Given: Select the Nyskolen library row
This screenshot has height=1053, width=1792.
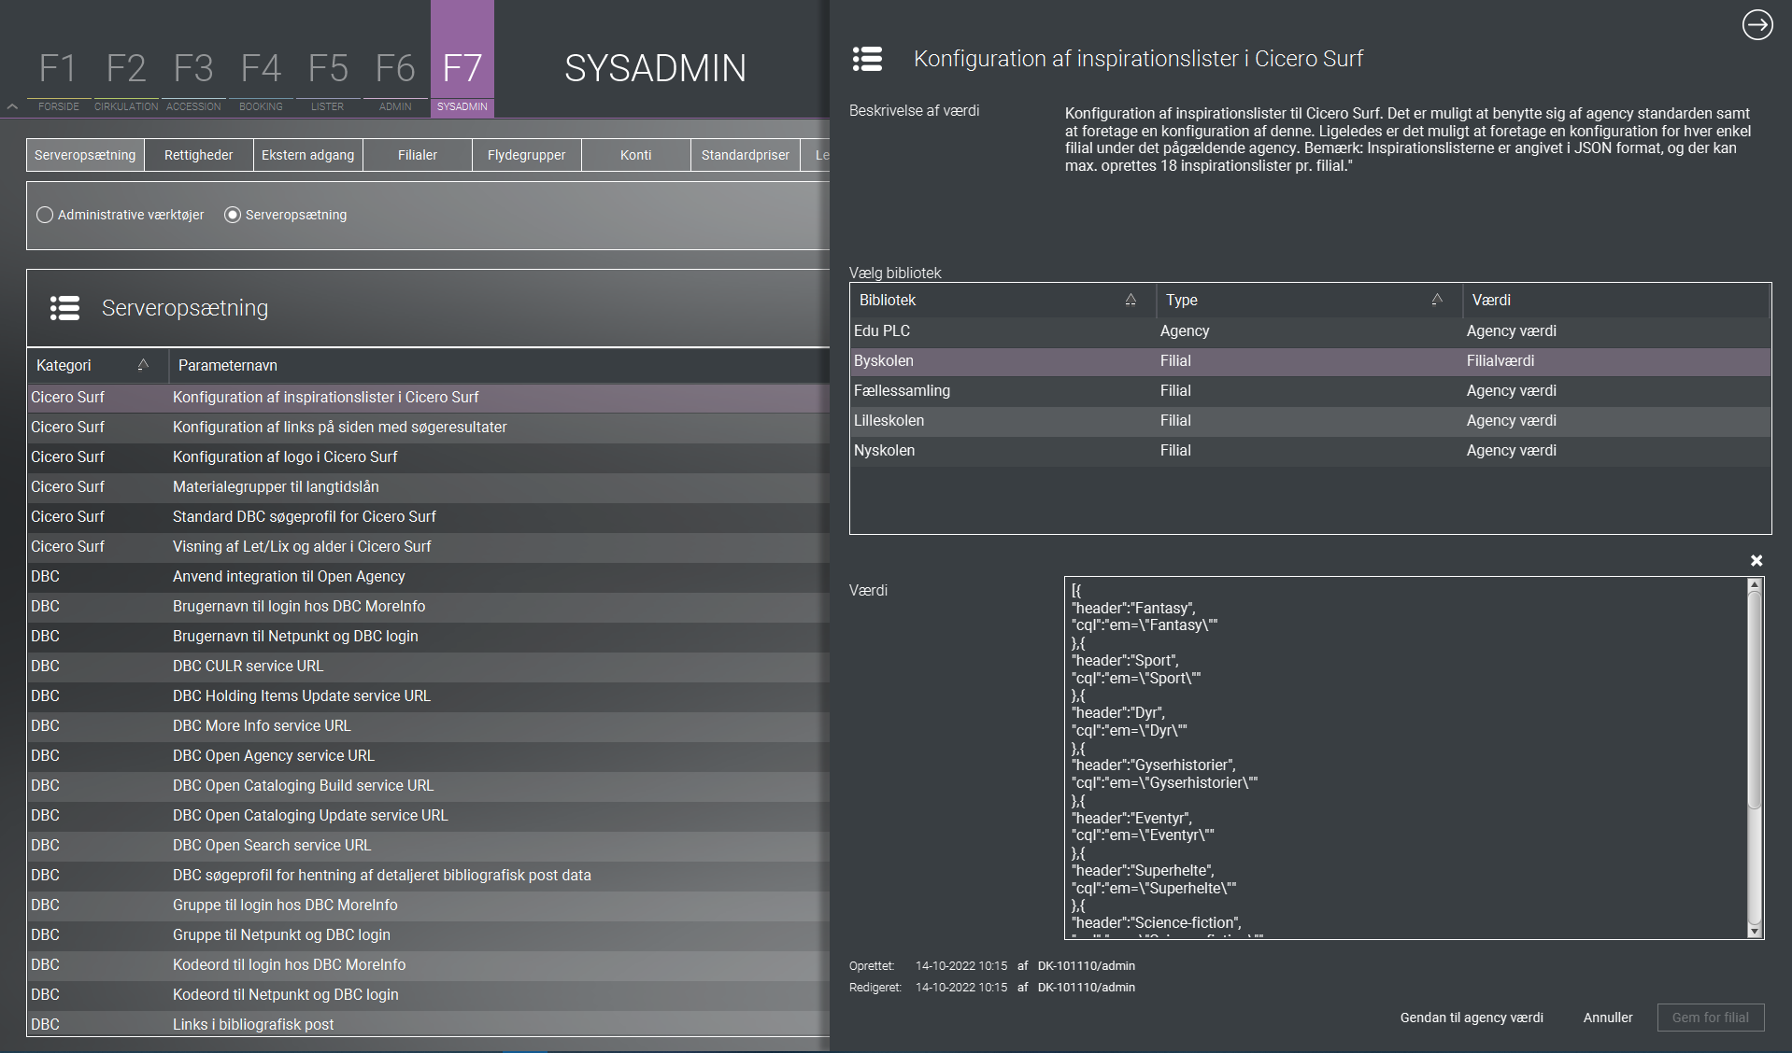Looking at the screenshot, I should (x=1310, y=451).
